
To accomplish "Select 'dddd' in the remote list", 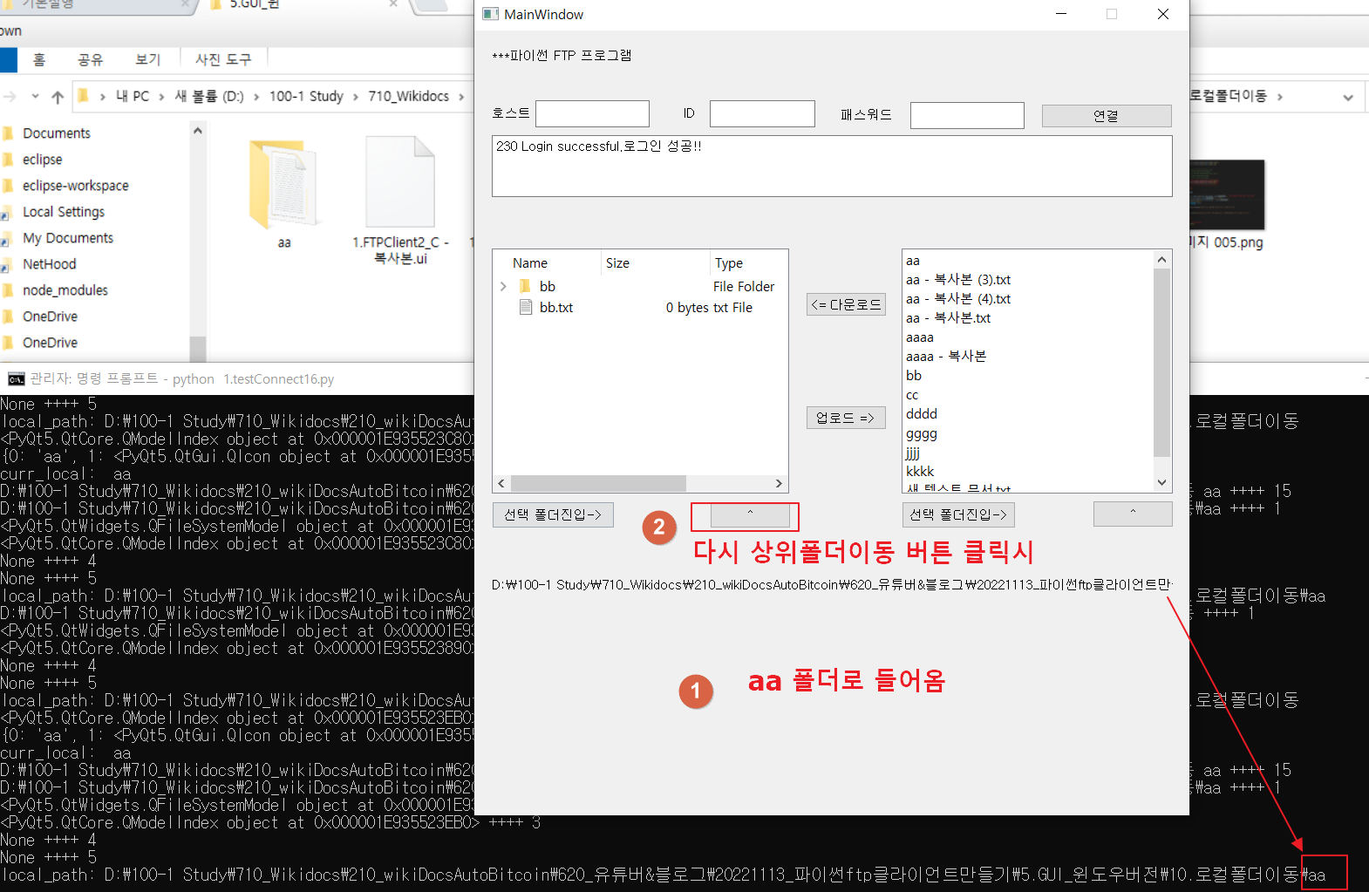I will tap(922, 414).
